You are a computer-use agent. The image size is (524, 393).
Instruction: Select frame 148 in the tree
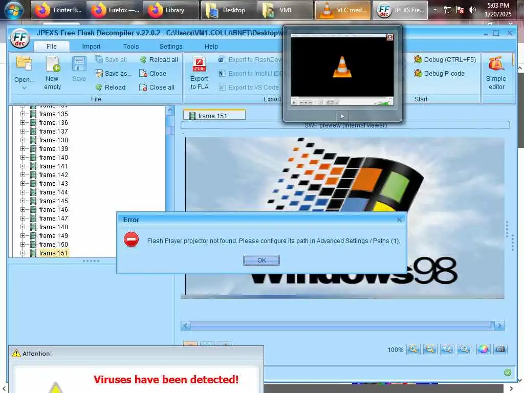tap(53, 227)
